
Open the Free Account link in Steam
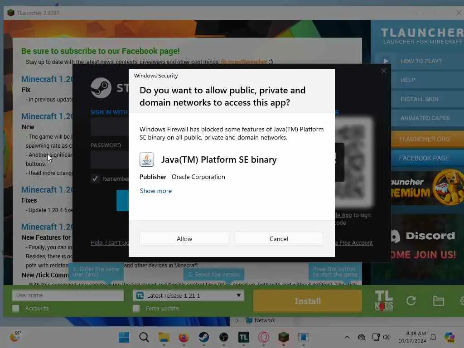coord(354,243)
